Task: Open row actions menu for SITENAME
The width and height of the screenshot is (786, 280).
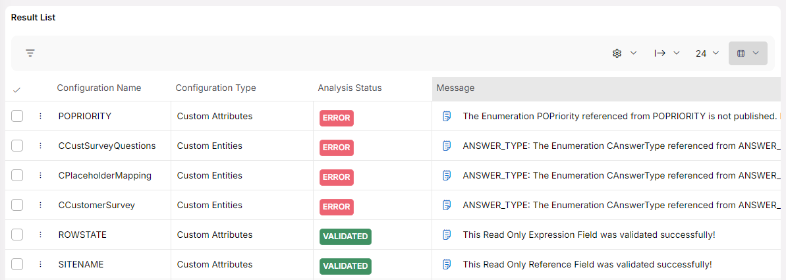Action: pos(41,264)
